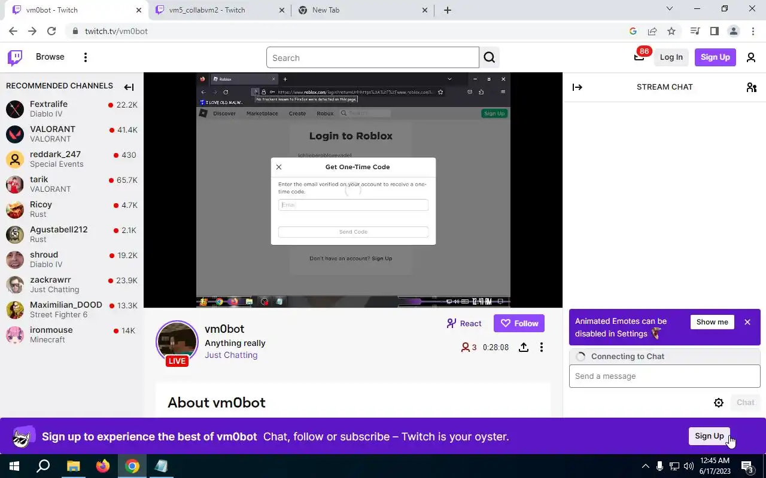Image resolution: width=766 pixels, height=478 pixels.
Task: Open Fextralife channel in sidebar
Action: (x=72, y=109)
